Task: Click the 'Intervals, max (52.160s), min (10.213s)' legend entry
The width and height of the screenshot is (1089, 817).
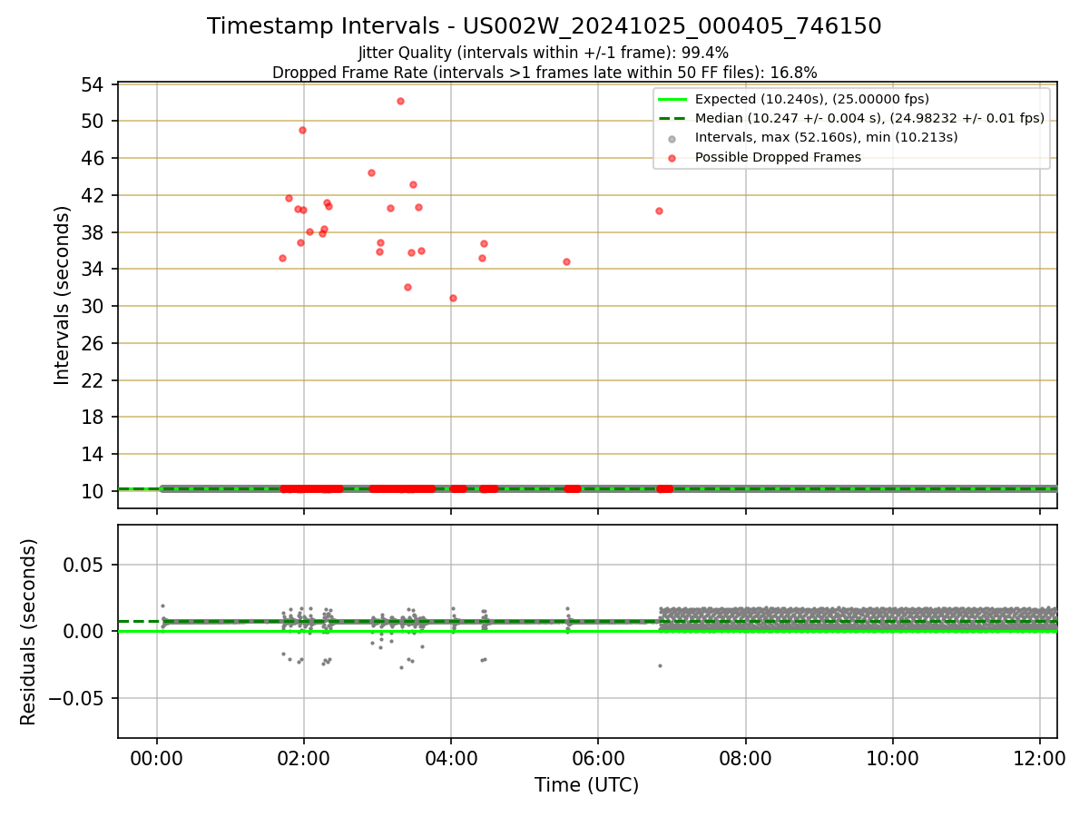Action: tap(827, 137)
